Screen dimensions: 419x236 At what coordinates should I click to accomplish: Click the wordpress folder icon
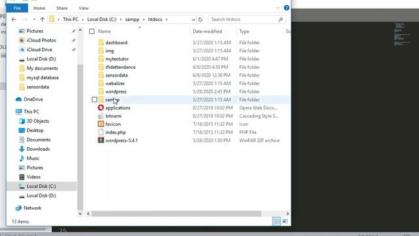101,92
